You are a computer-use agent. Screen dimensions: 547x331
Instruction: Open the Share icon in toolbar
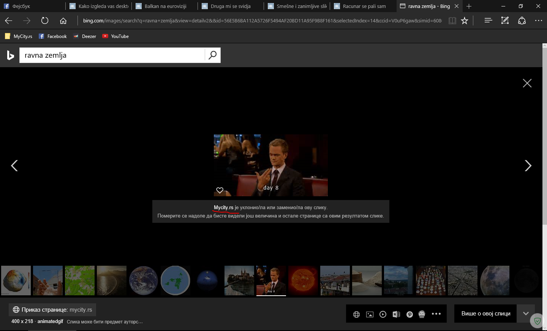tap(522, 21)
